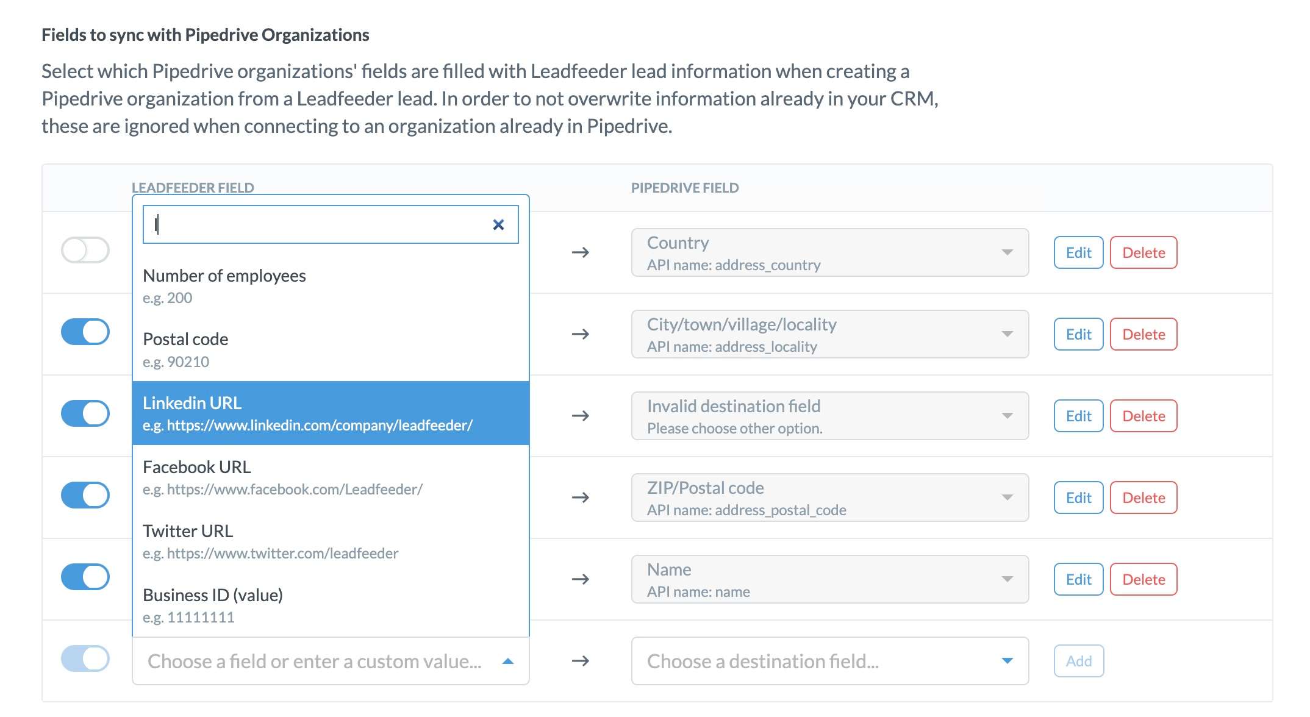The image size is (1310, 717).
Task: Choose the highlighted Linkedin URL option
Action: [x=331, y=413]
